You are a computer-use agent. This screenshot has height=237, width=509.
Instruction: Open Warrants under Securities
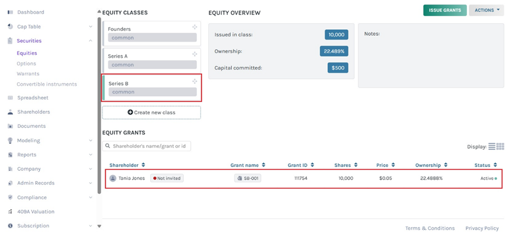(28, 74)
